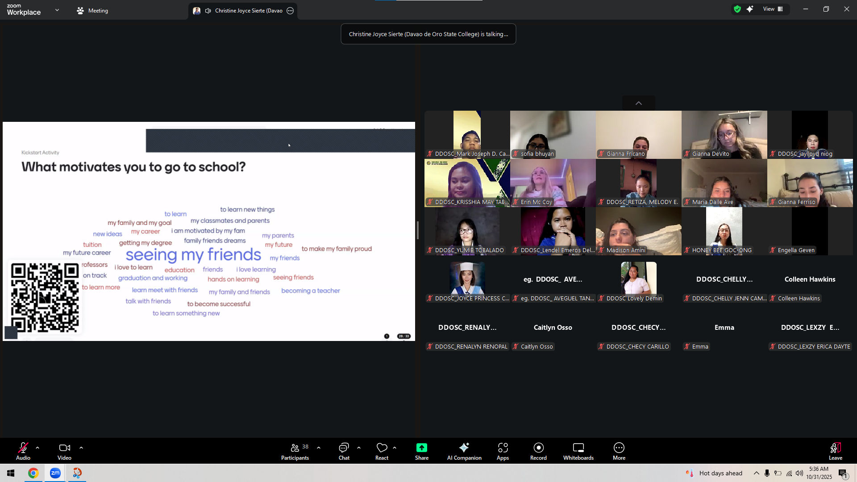Unmute microphone with the Audio button
This screenshot has height=482, width=857.
pyautogui.click(x=23, y=451)
